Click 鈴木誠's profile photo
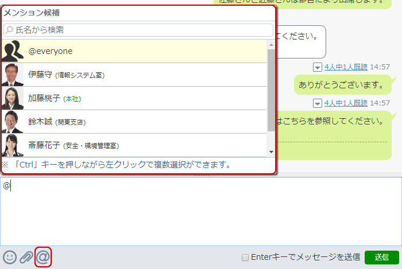 (x=13, y=122)
